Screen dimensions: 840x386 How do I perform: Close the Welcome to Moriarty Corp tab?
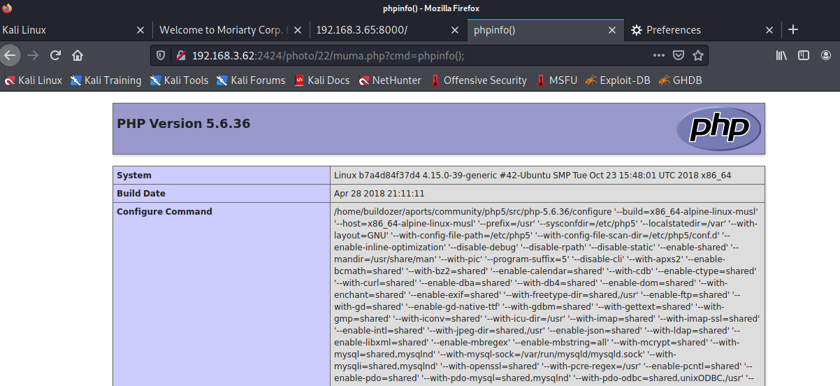(x=297, y=30)
